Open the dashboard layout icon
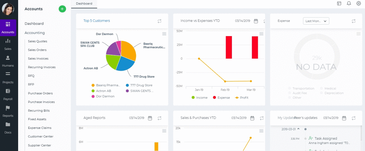This screenshot has height=151, width=365. tap(339, 4)
